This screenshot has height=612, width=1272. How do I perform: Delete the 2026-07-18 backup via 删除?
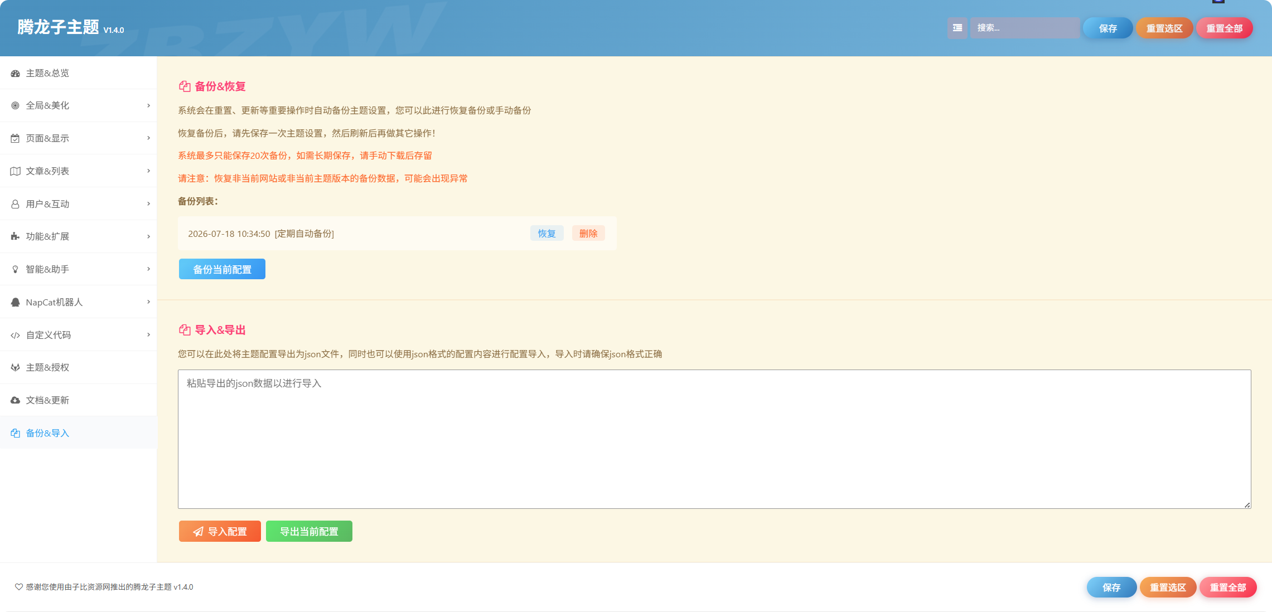pos(588,234)
